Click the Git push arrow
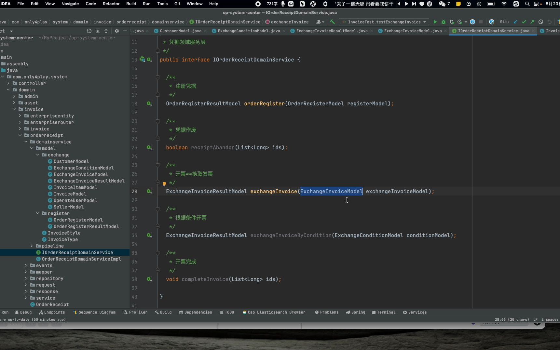This screenshot has height=350, width=560. [x=532, y=22]
